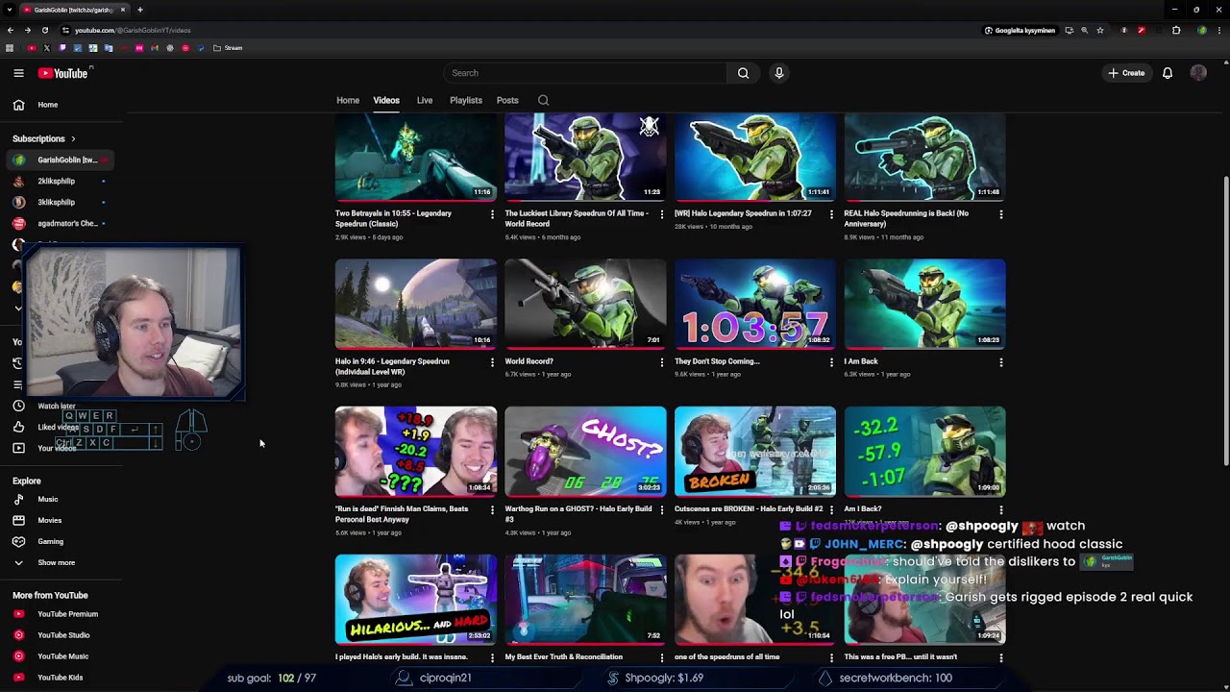Open the account avatar menu
1230x692 pixels.
pyautogui.click(x=1198, y=73)
